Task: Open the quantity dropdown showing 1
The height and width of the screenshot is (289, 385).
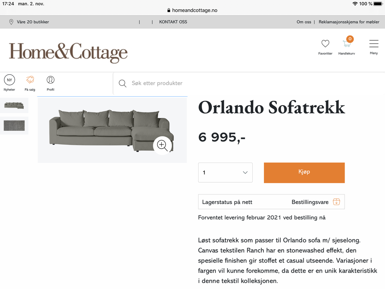Action: click(225, 172)
